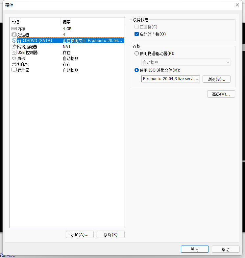
Task: Click the processor (处理器) chip icon
Action: click(14, 35)
